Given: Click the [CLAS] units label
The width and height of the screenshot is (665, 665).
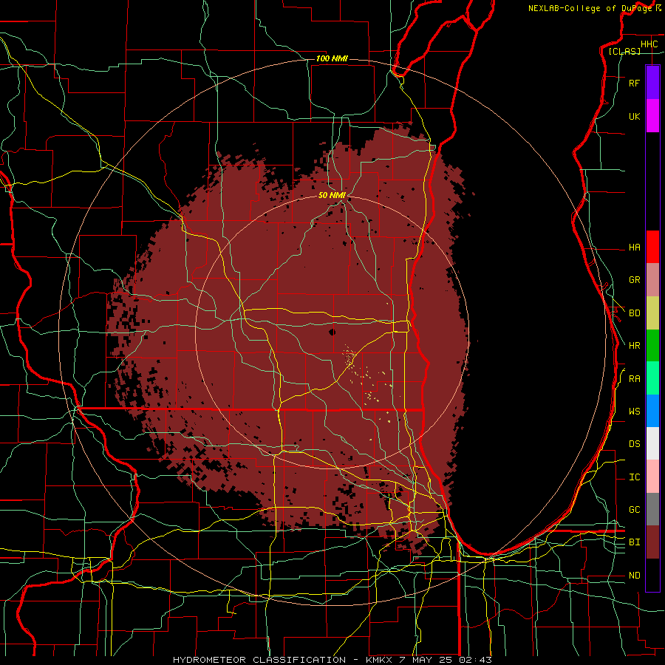Looking at the screenshot, I should click(x=624, y=52).
